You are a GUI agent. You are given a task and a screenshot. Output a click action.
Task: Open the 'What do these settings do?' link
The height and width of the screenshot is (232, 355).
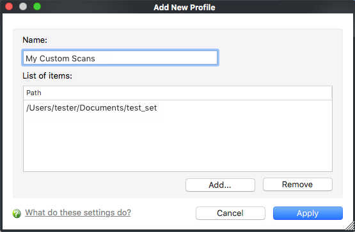78,213
